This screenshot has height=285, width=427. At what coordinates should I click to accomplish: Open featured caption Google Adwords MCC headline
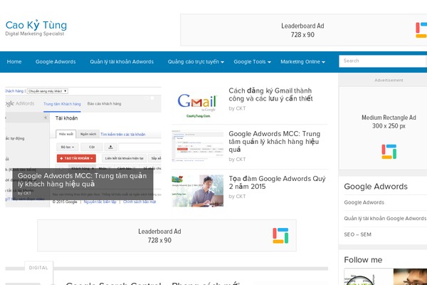[x=82, y=180]
